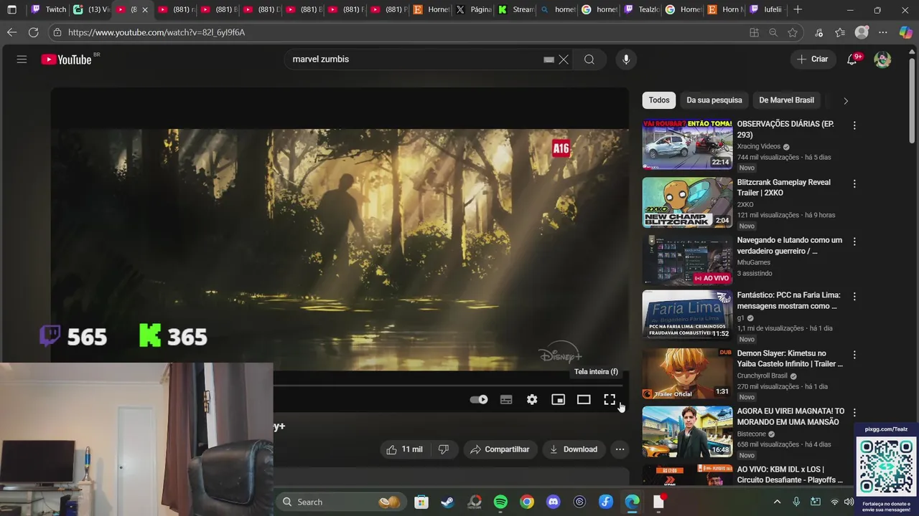The width and height of the screenshot is (919, 516).
Task: Open the YouTube account avatar menu
Action: (882, 59)
